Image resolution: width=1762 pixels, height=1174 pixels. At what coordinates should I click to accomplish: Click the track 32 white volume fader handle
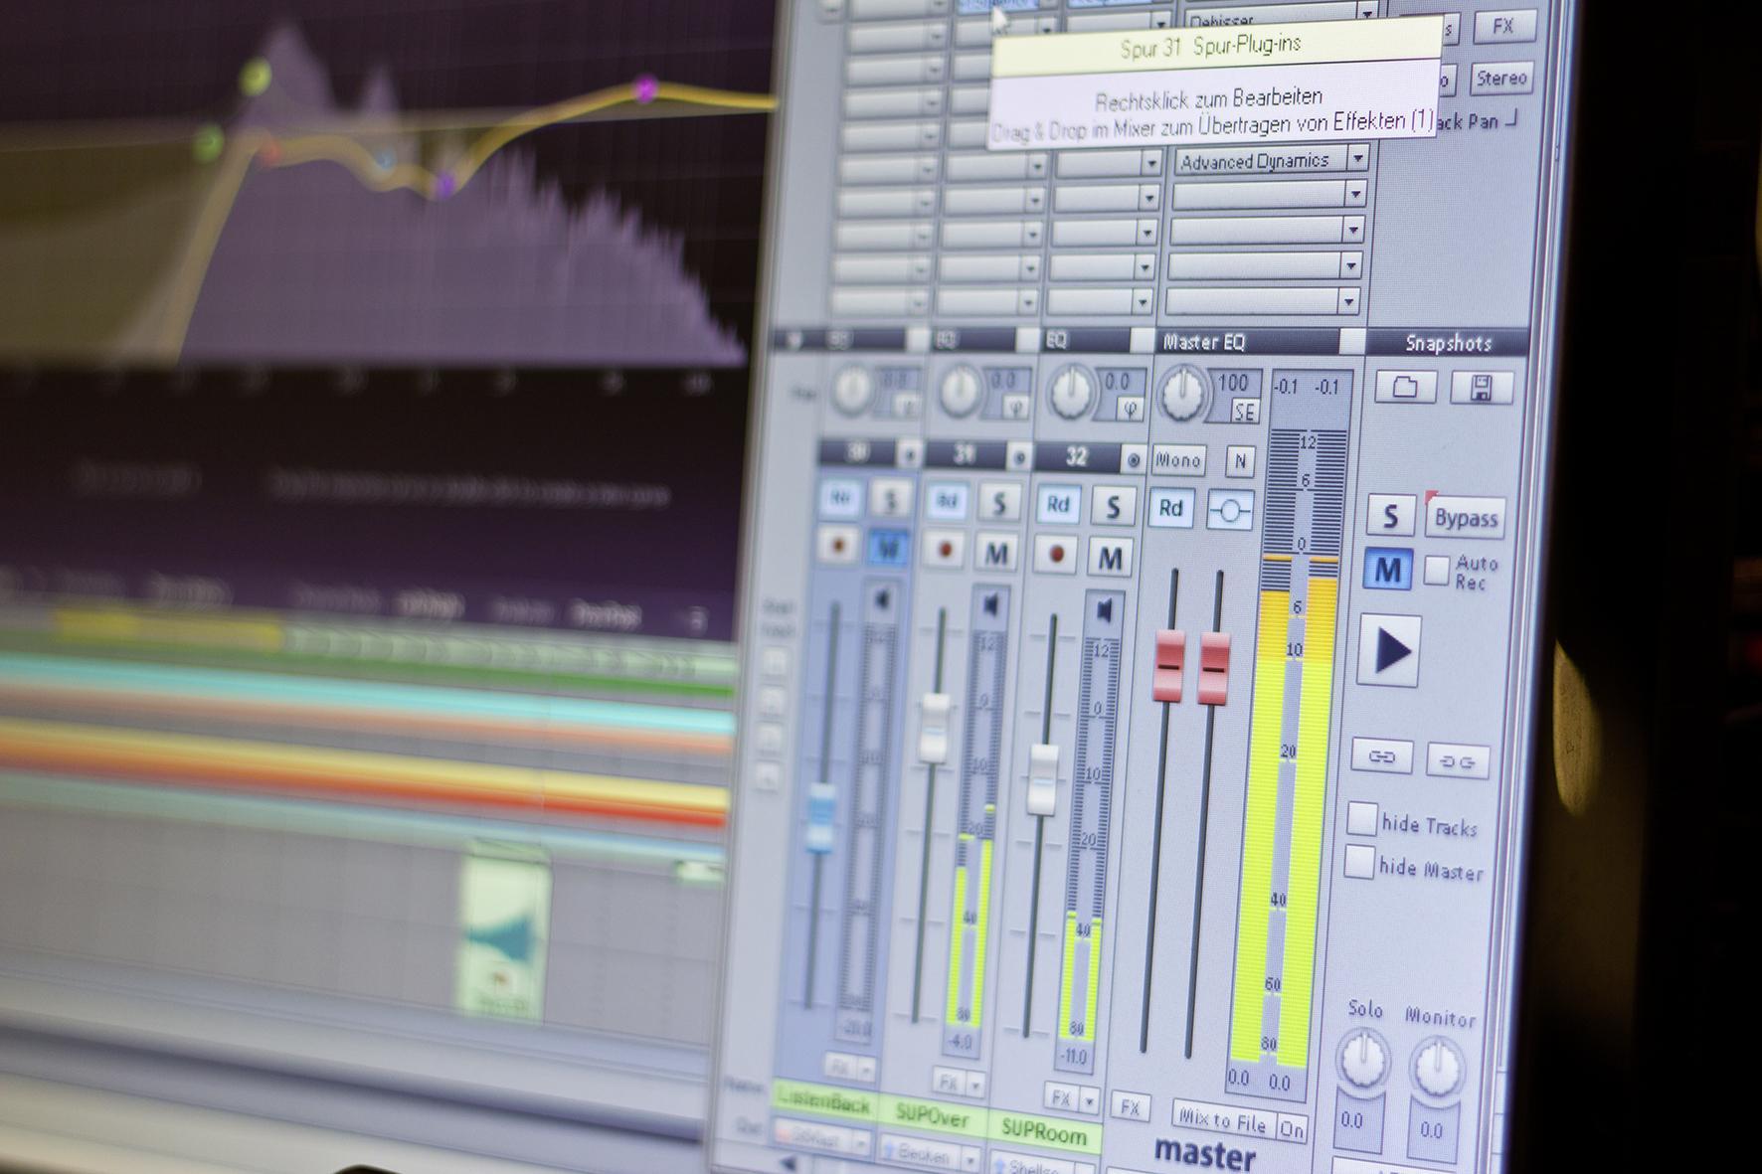pyautogui.click(x=1043, y=780)
